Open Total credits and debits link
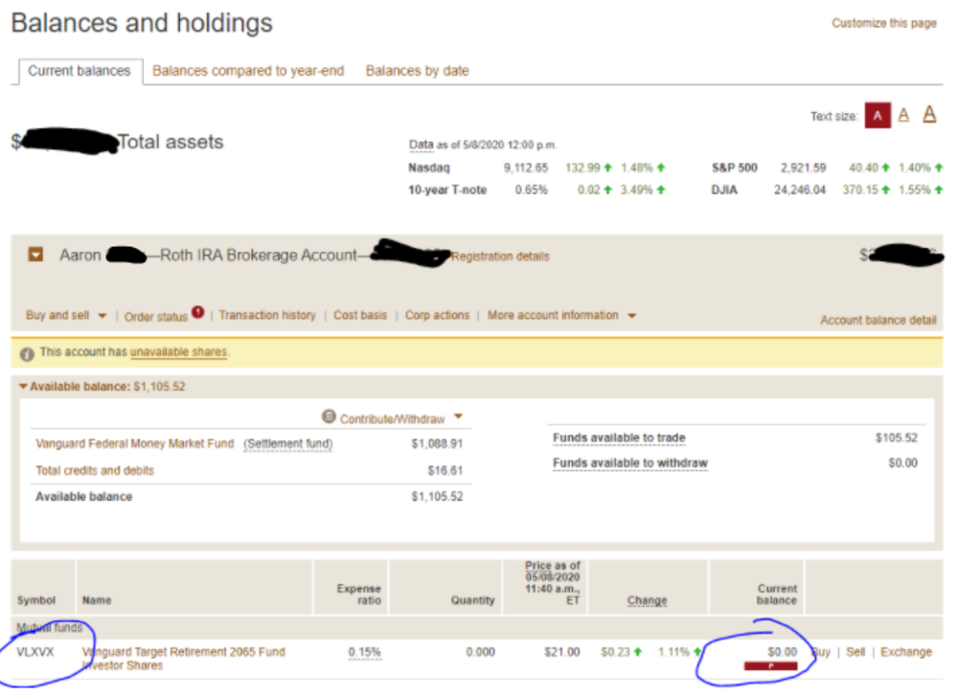Viewport: 958px width, 697px height. click(x=95, y=470)
